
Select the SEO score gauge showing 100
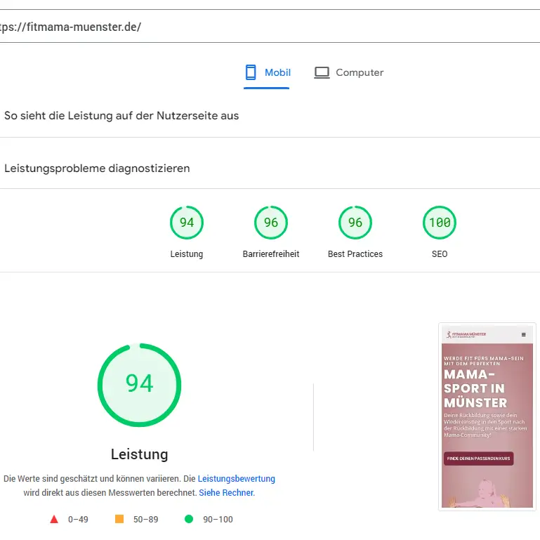(x=440, y=223)
